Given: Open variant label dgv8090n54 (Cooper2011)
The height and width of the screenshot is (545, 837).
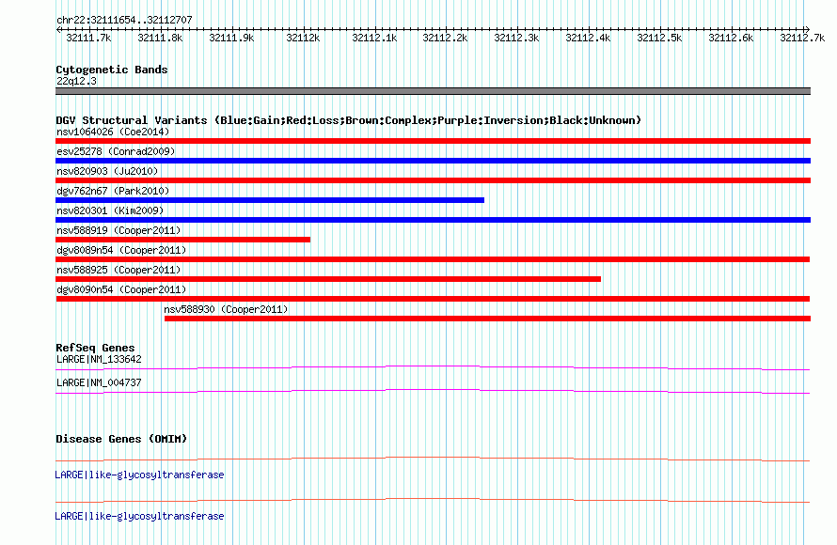Looking at the screenshot, I should pyautogui.click(x=121, y=289).
